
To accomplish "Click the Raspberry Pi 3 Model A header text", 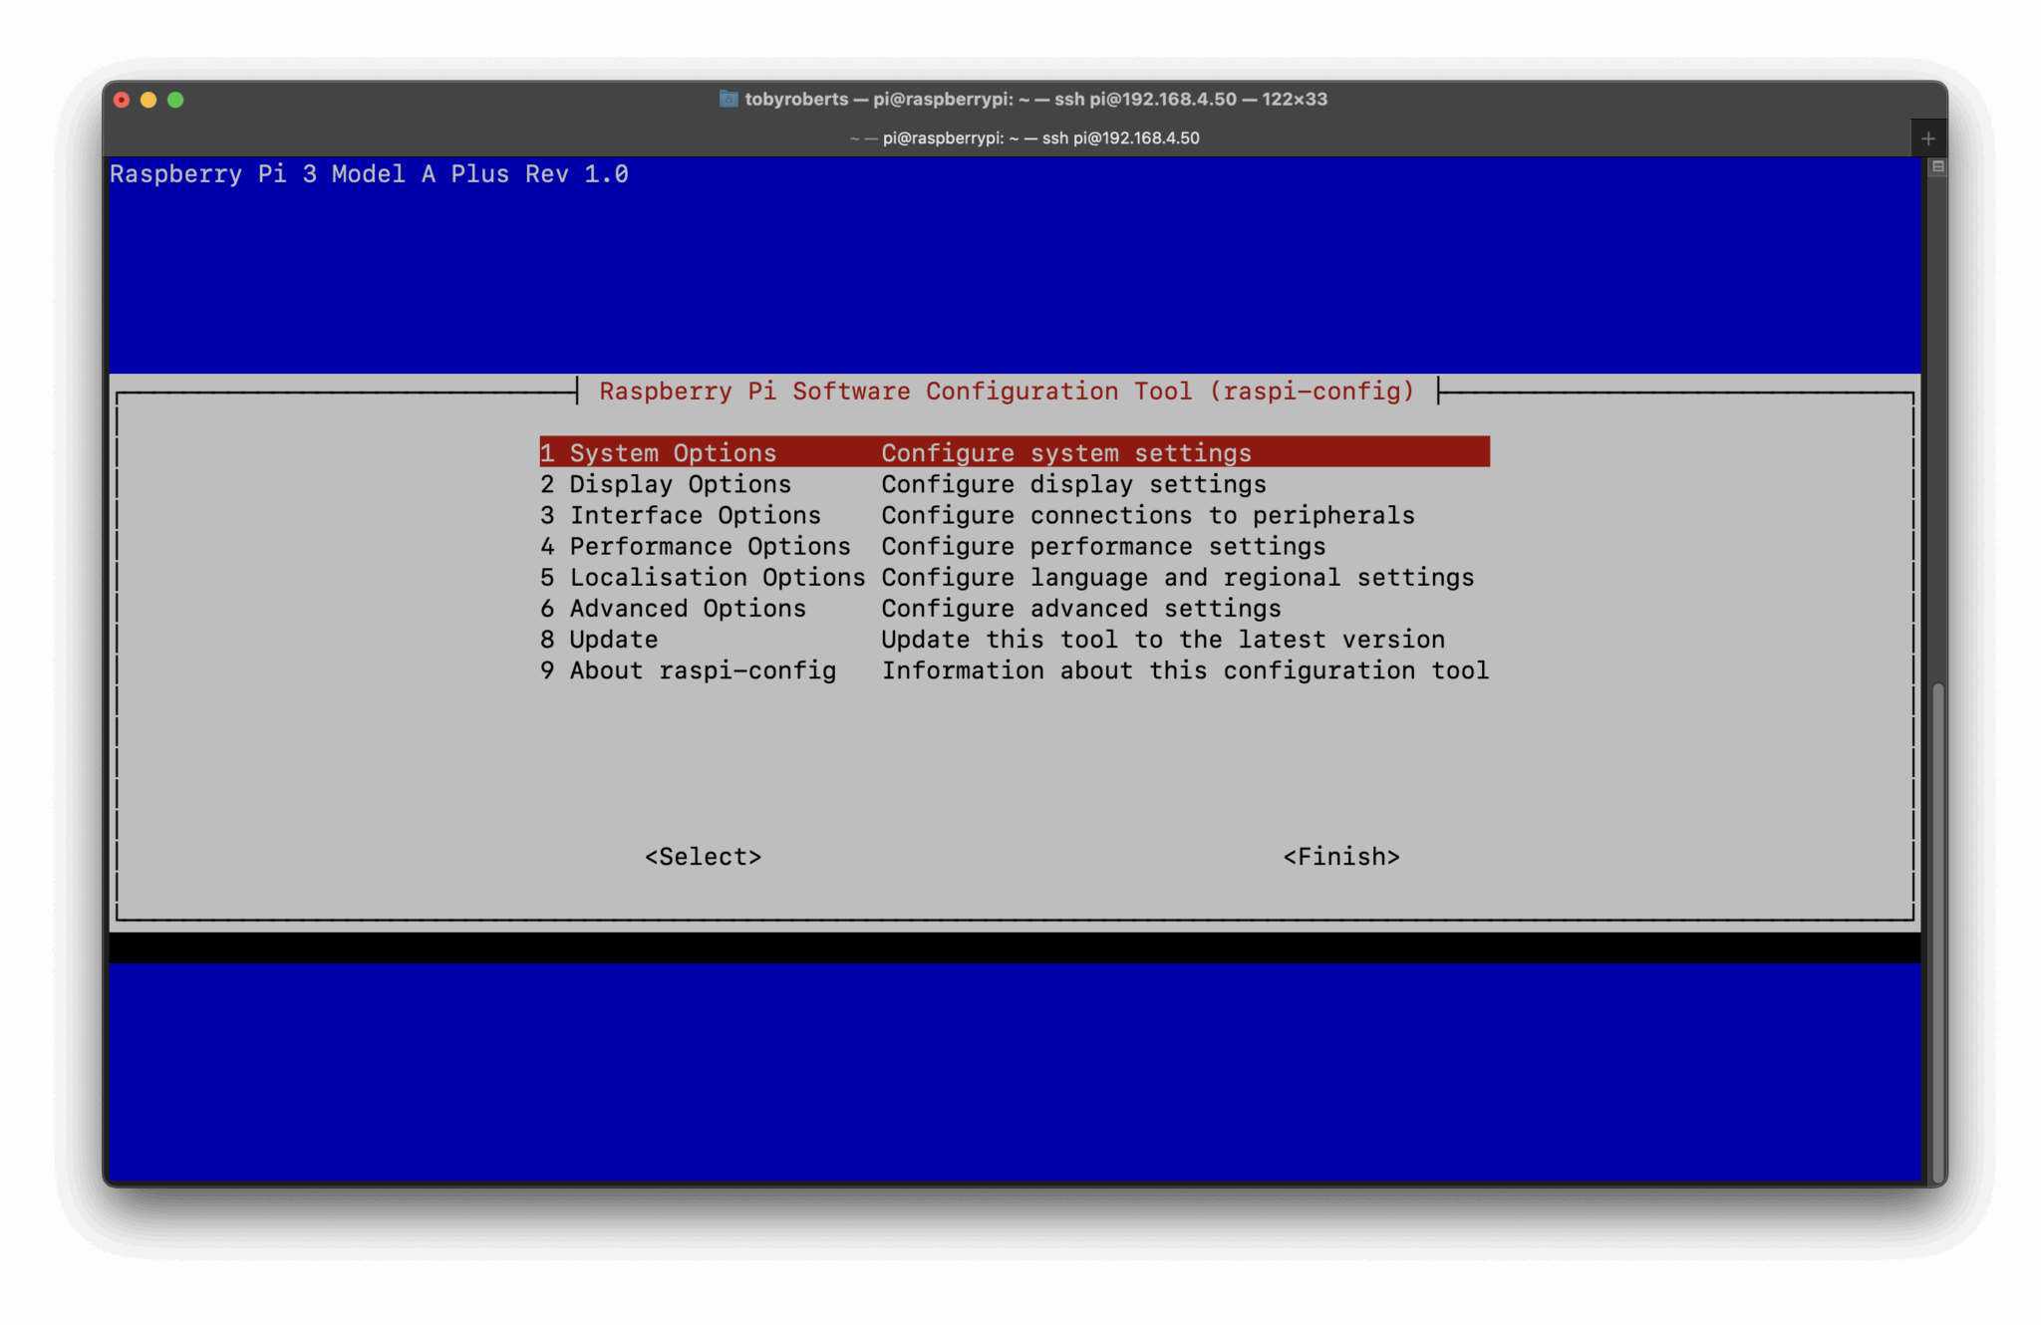I will [369, 174].
